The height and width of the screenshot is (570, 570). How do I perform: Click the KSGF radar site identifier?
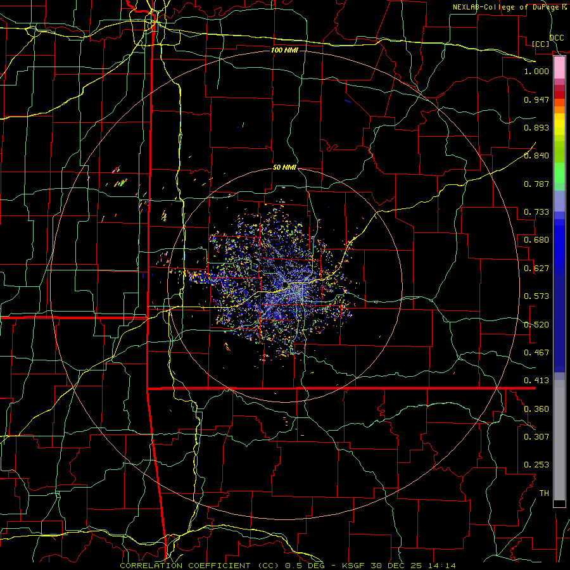tap(355, 566)
